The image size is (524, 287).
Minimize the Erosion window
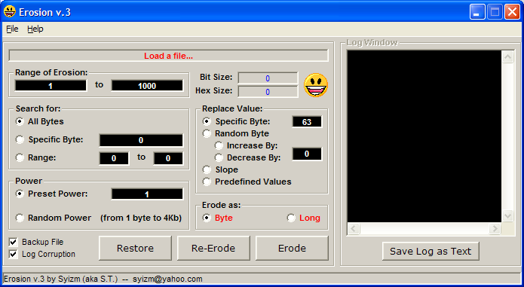(477, 12)
